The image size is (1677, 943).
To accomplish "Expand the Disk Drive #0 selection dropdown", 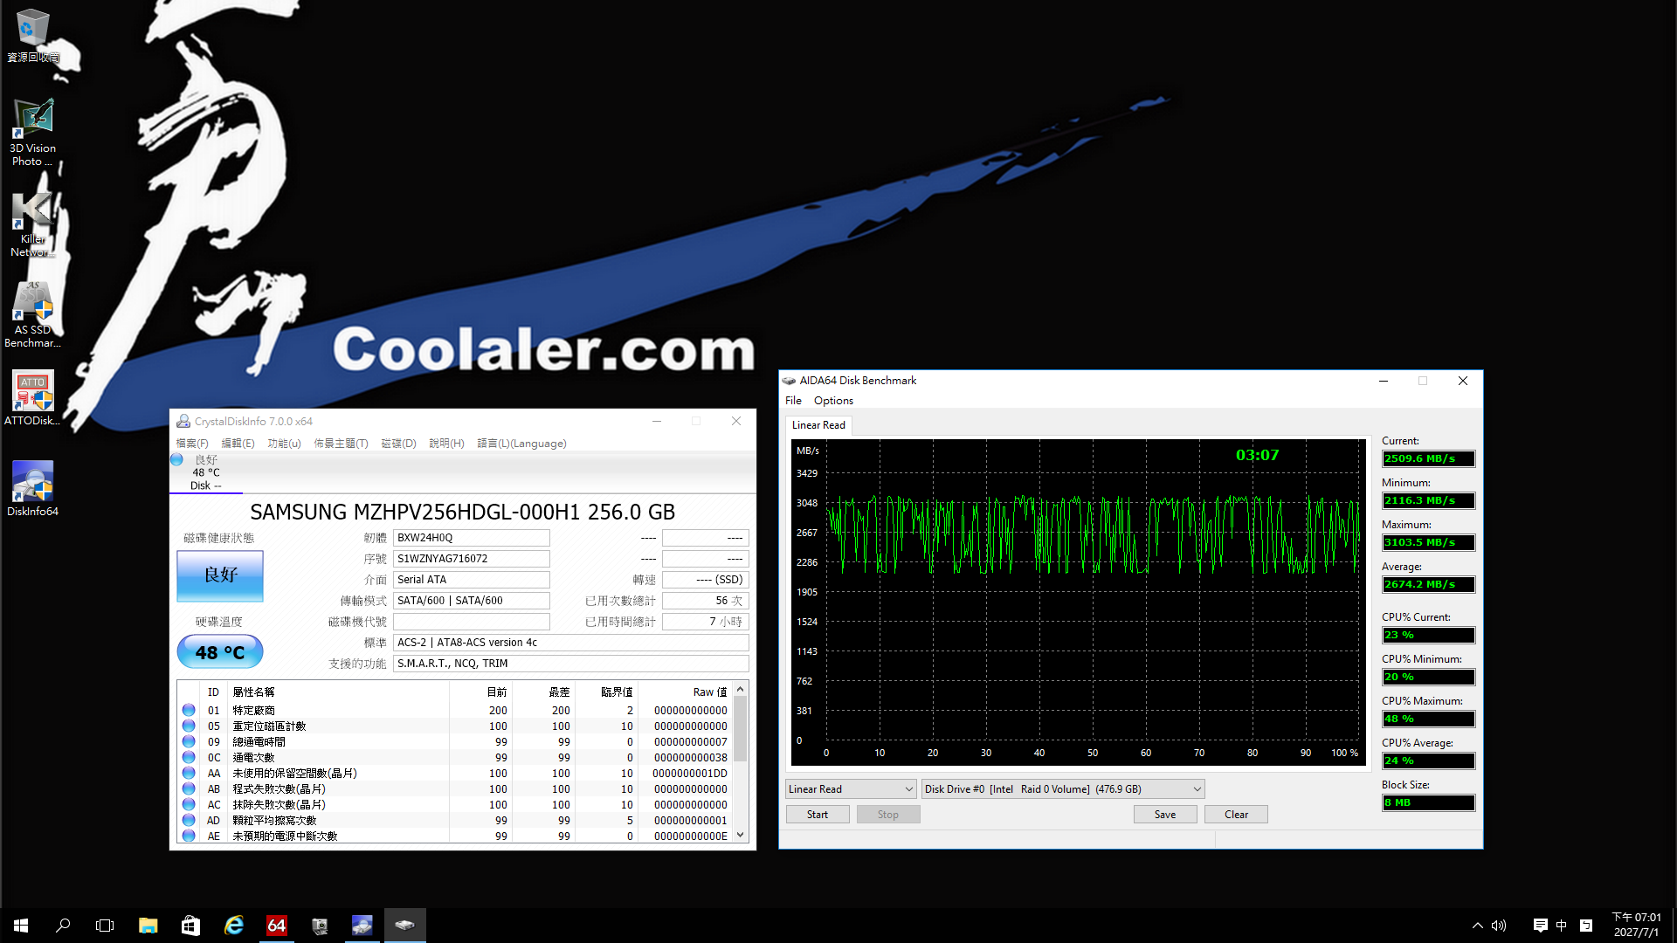I will pos(1063,789).
